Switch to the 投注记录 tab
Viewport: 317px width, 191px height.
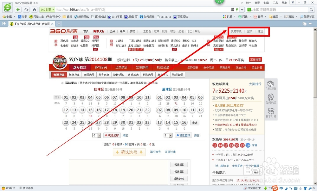tap(163, 67)
